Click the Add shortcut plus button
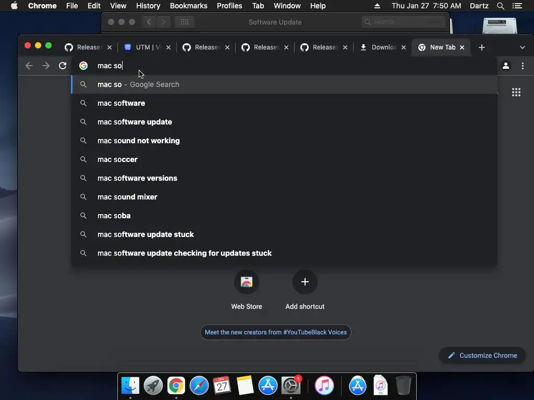Screen dimensions: 534x400 (x=305, y=282)
